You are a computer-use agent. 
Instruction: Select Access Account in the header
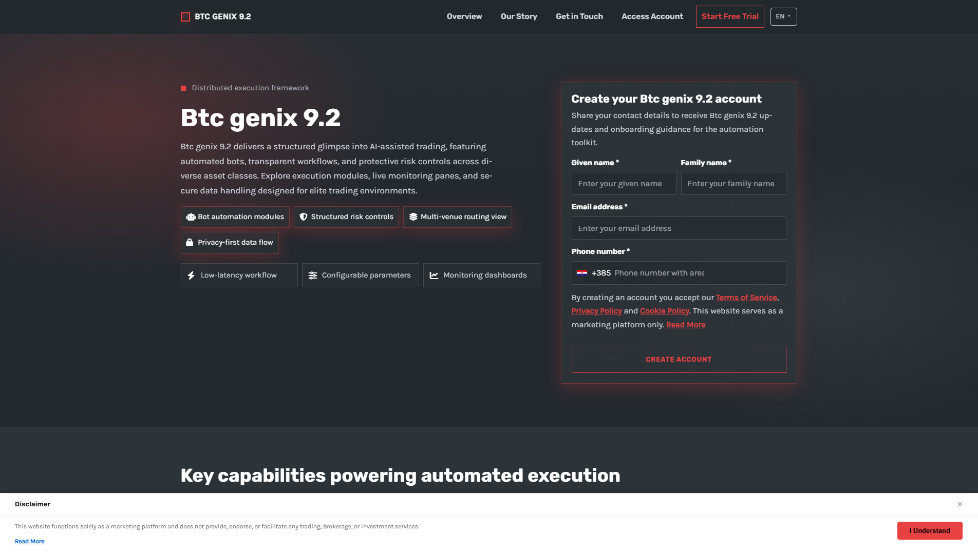[x=652, y=16]
